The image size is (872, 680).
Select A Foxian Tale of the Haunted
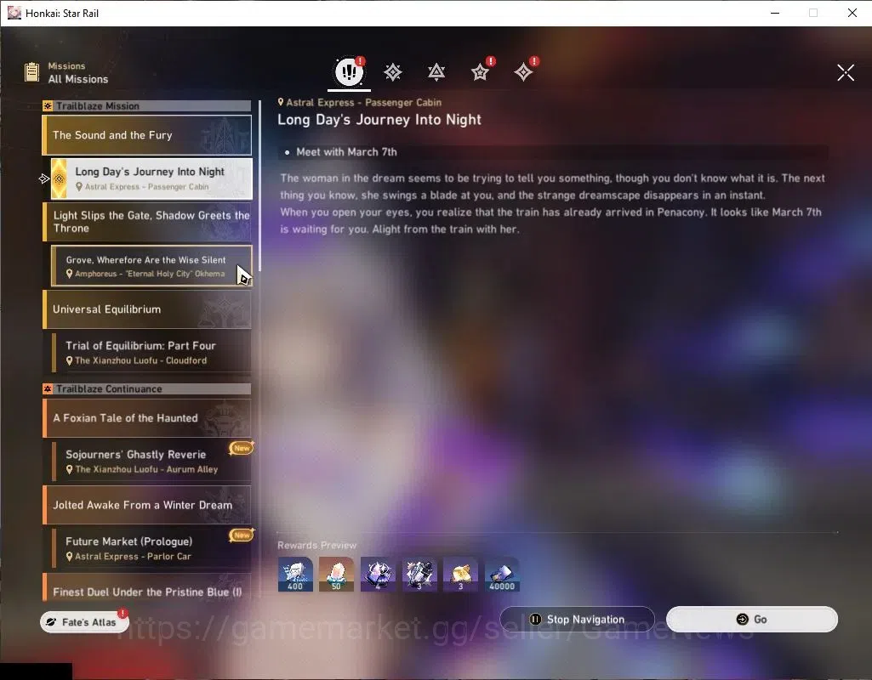147,418
